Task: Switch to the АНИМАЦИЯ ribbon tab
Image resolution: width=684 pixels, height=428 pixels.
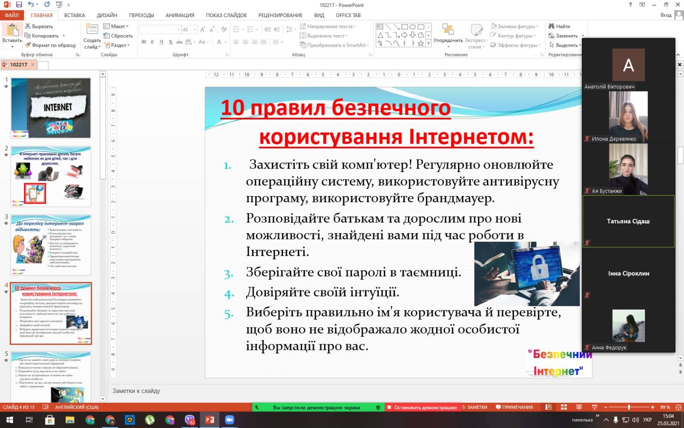Action: coord(180,15)
